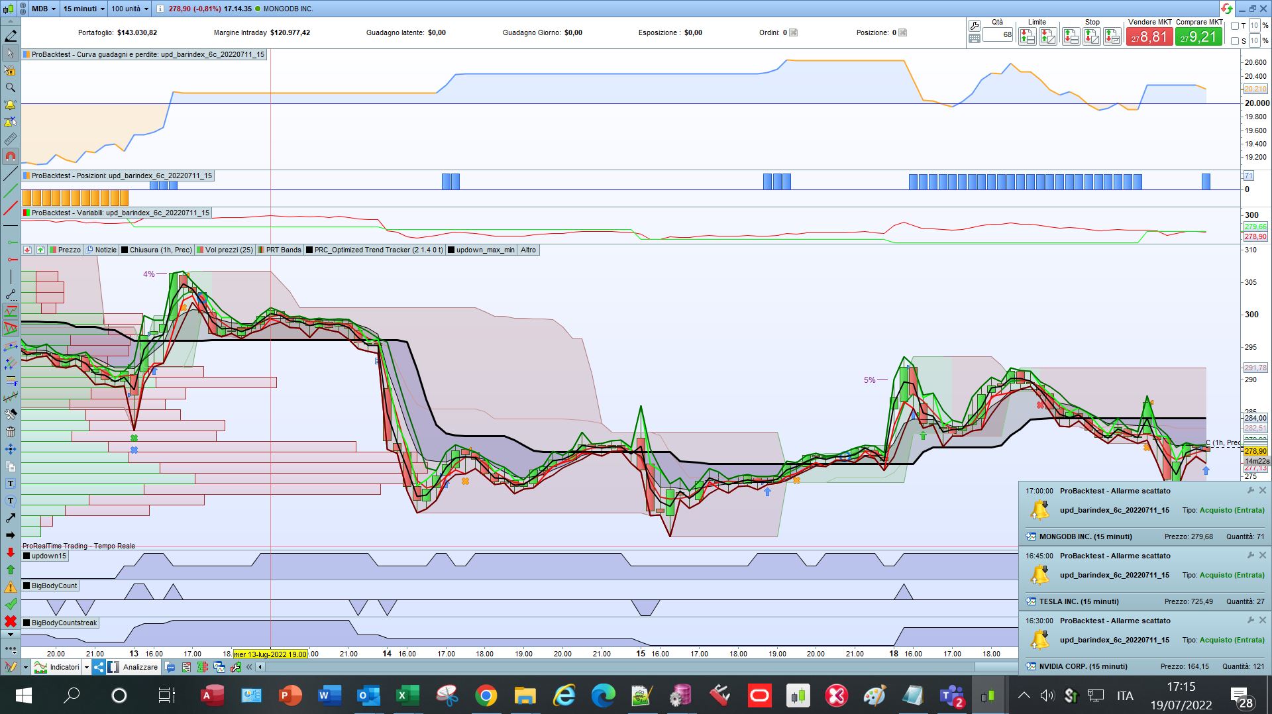Click the magnifier zoom tool in left toolbar

coord(11,87)
